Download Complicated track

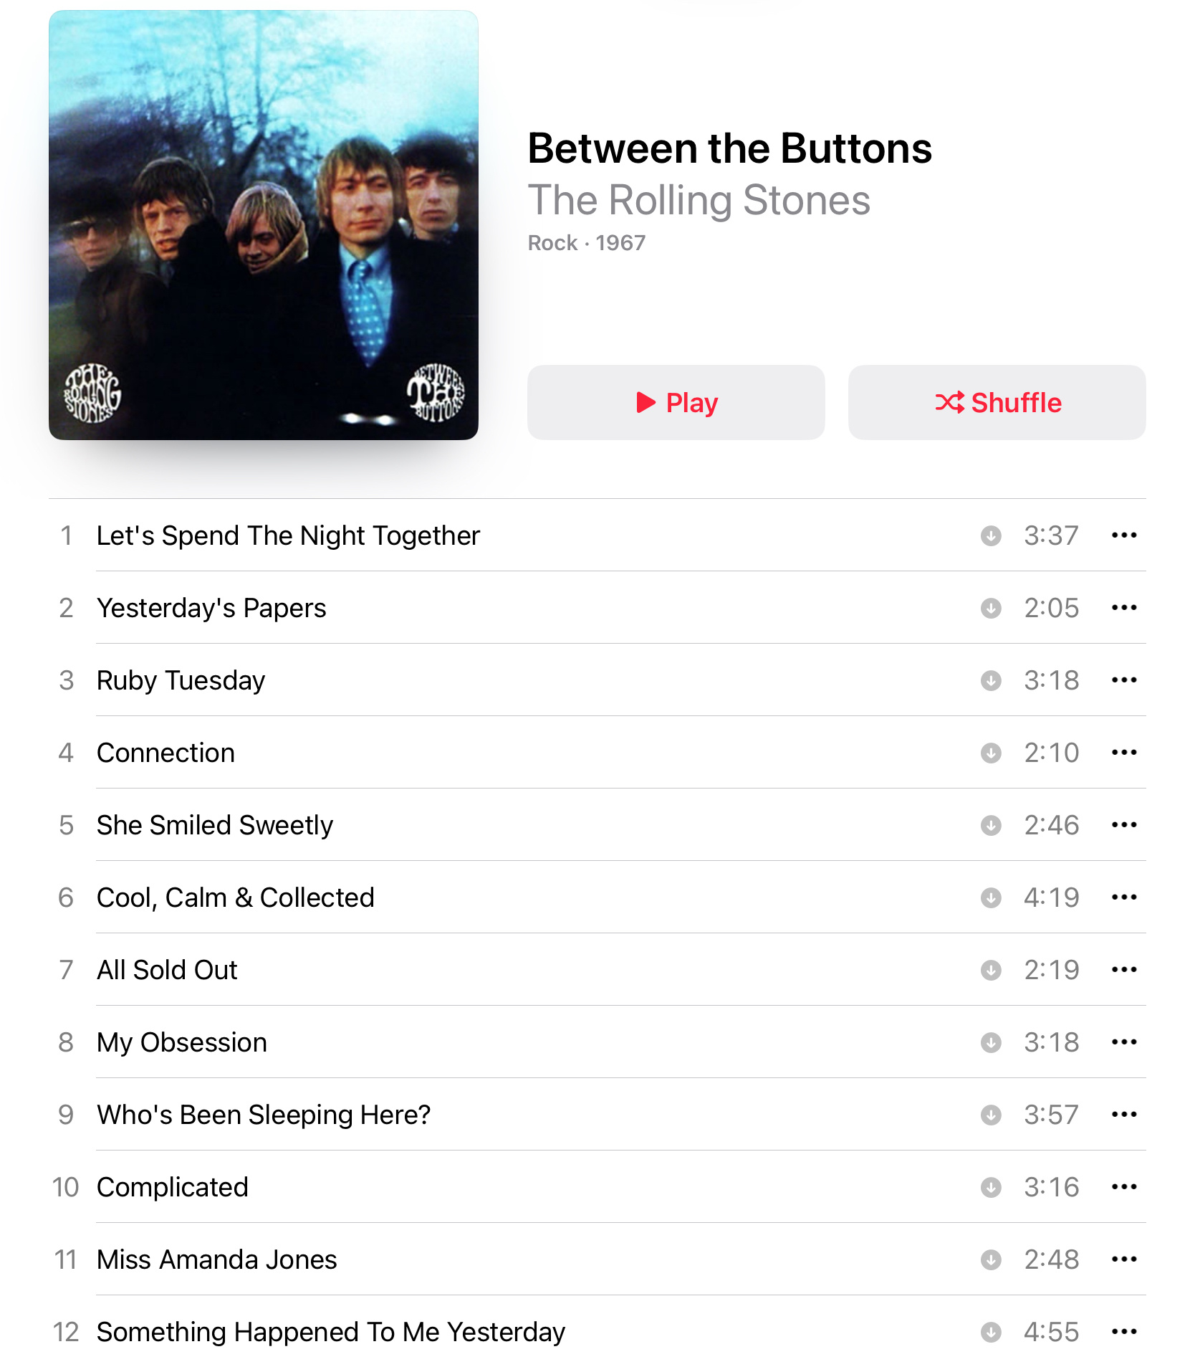pyautogui.click(x=990, y=1187)
